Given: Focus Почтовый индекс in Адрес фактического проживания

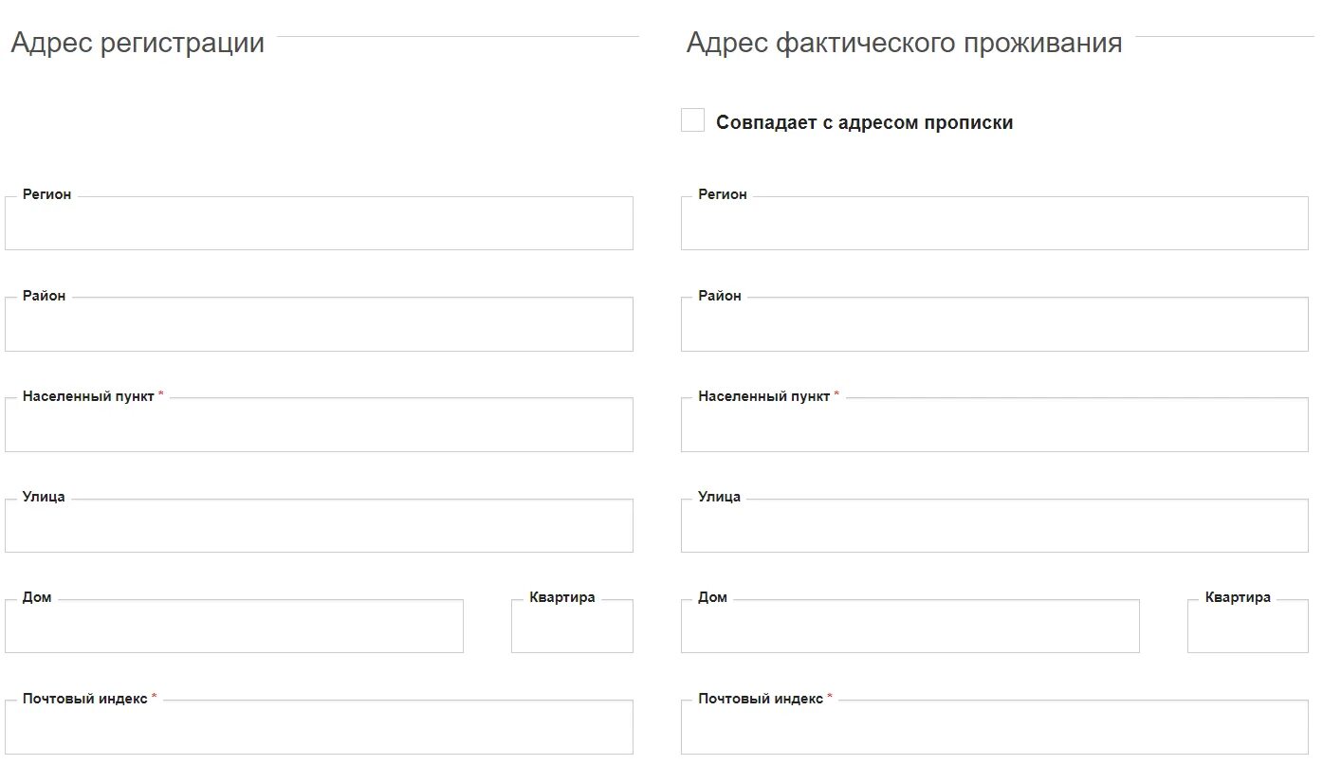Looking at the screenshot, I should tap(995, 727).
